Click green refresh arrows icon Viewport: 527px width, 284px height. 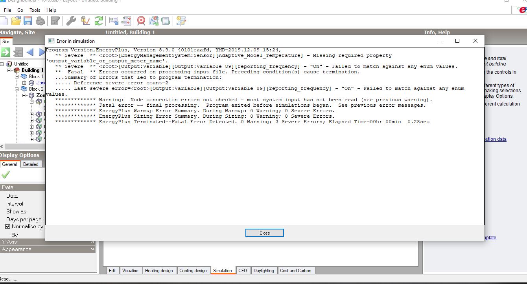pyautogui.click(x=98, y=21)
